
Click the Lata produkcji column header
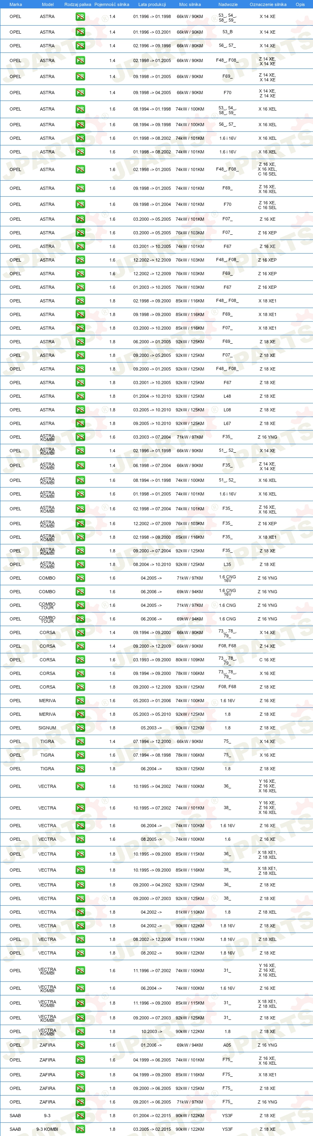point(152,4)
